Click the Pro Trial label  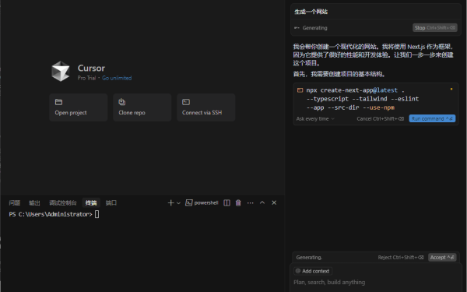(x=86, y=78)
